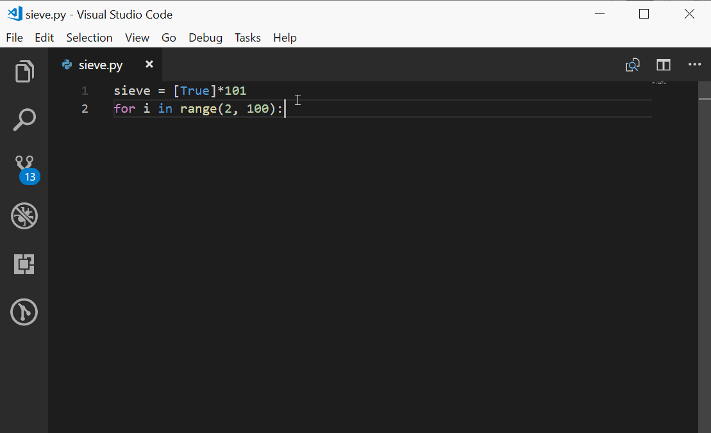The width and height of the screenshot is (711, 433).
Task: Open Source Control with 13 pending changes
Action: click(24, 167)
